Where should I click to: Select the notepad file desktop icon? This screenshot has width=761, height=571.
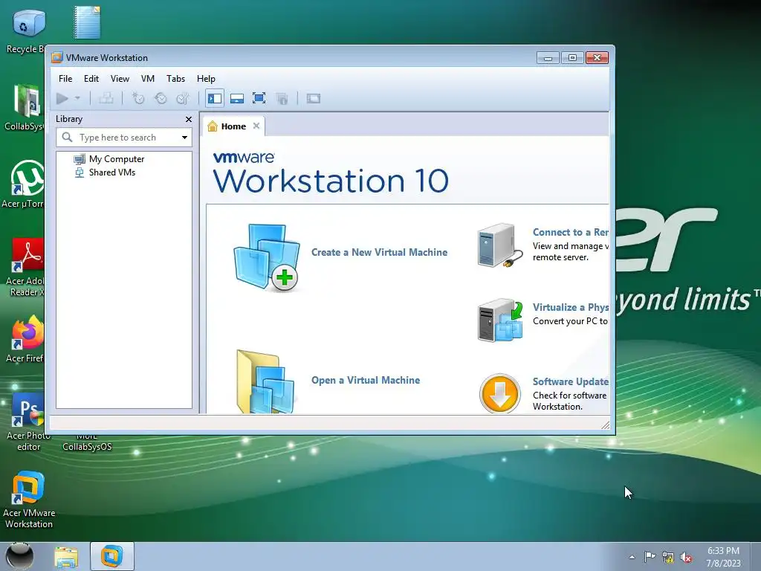[x=88, y=22]
